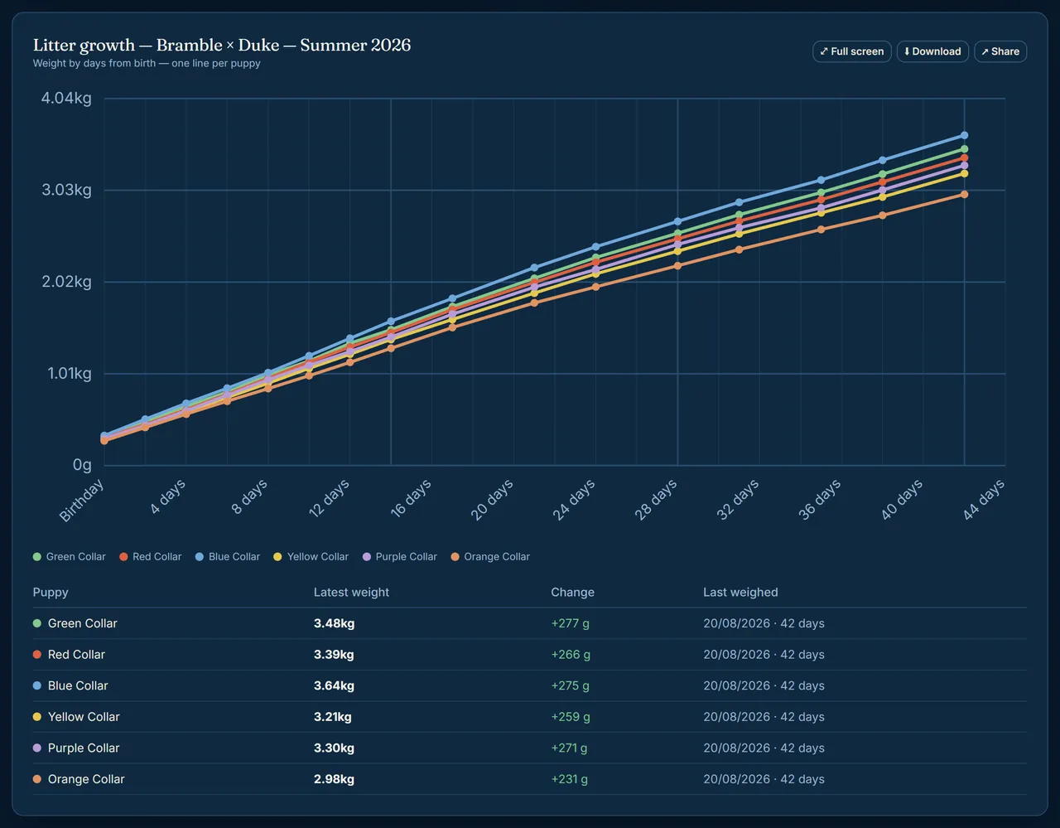Click the Birthday x-axis label
Screen dimensions: 1060x828
[81, 500]
